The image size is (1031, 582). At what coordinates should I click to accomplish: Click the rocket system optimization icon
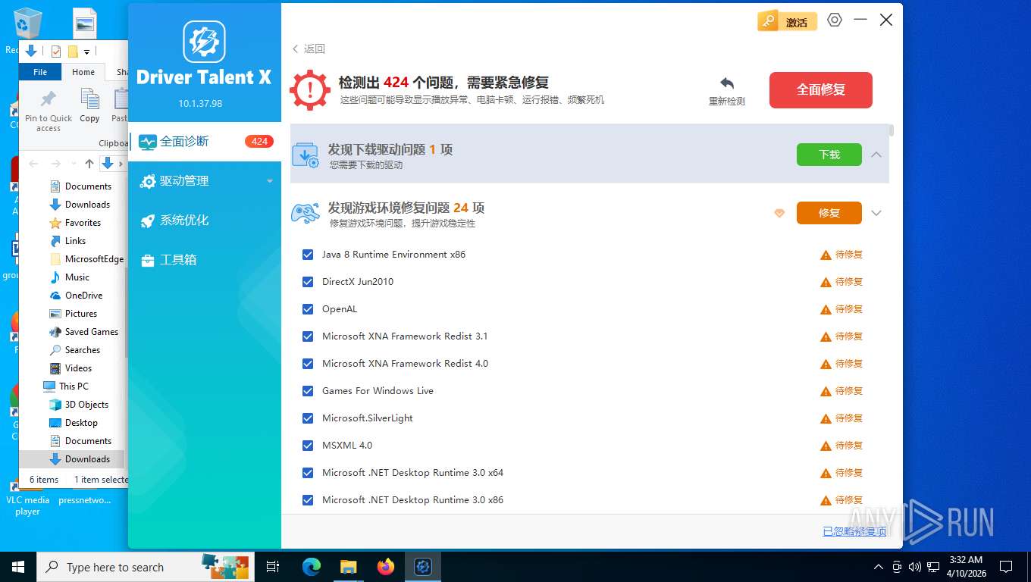148,221
